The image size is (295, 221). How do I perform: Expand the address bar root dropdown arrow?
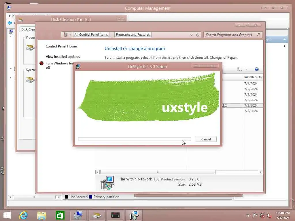(70, 35)
